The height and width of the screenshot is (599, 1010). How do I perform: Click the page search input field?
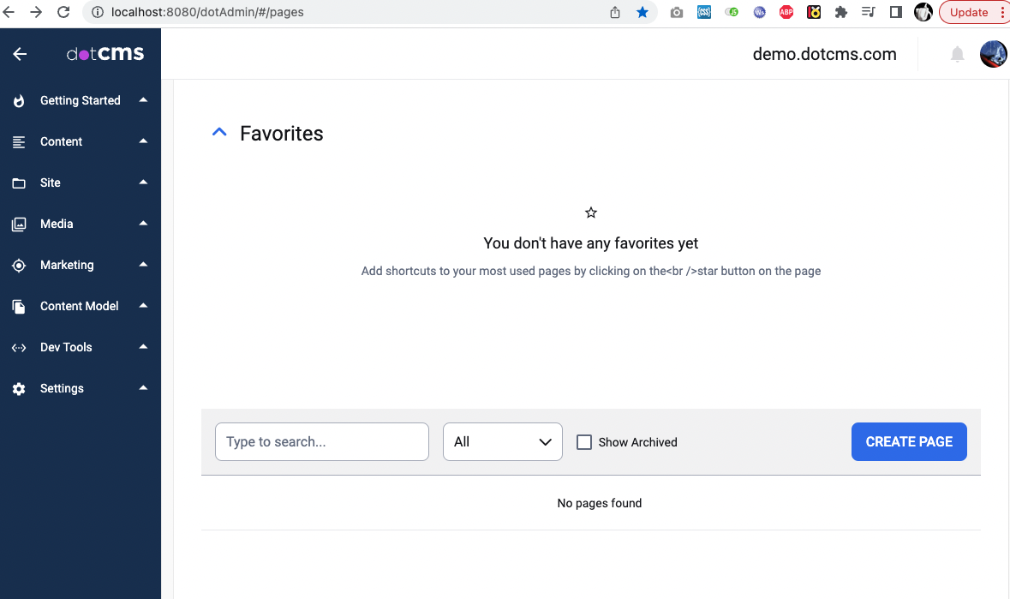[x=321, y=441]
